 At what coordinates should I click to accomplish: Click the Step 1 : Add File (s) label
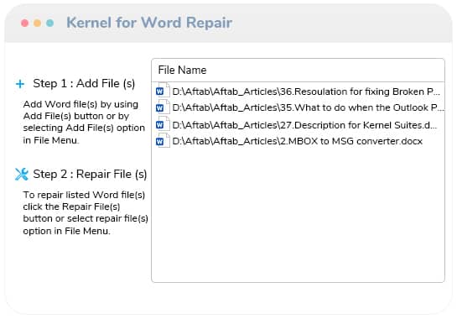pos(84,84)
